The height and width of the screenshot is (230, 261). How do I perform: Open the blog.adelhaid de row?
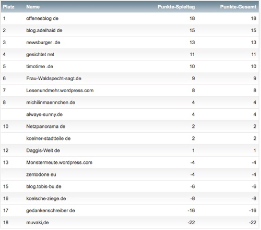(x=130, y=30)
